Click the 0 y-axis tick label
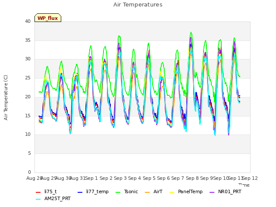Image resolution: width=276 pixels, height=207 pixels. [x=29, y=172]
